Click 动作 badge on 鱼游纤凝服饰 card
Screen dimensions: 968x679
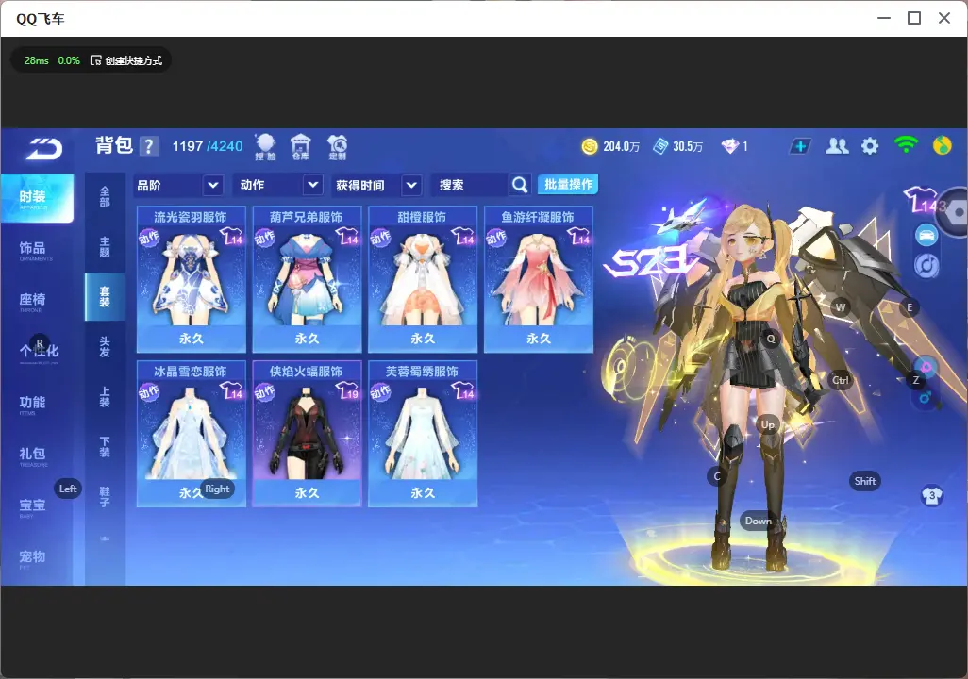click(495, 238)
